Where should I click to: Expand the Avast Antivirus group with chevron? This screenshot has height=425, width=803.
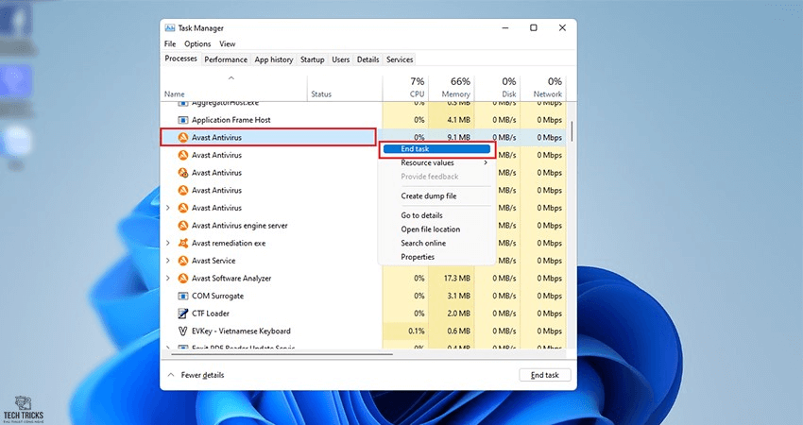(x=168, y=208)
